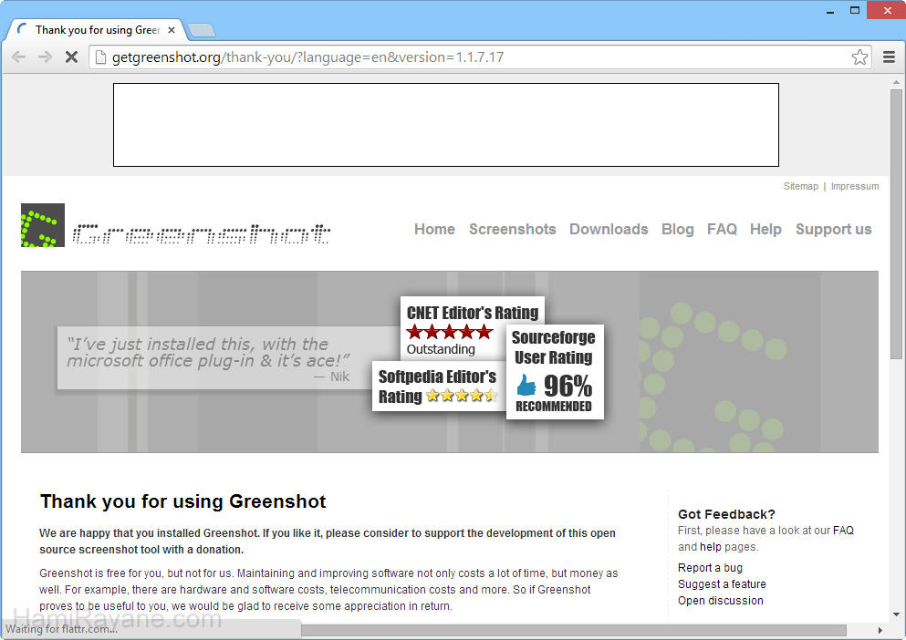The width and height of the screenshot is (906, 640).
Task: Go to the Downloads page
Action: (609, 230)
